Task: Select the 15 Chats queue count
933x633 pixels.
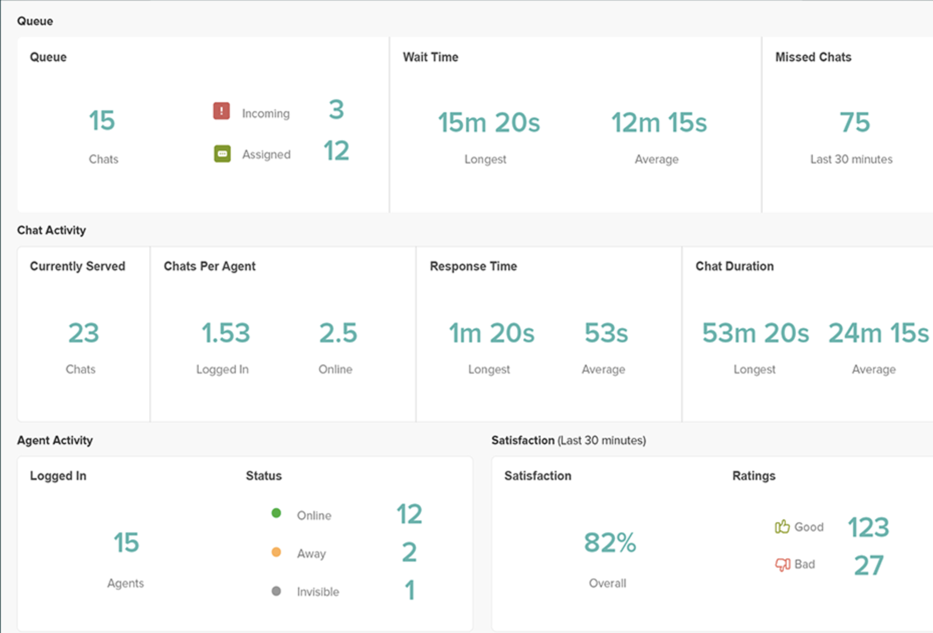Action: pyautogui.click(x=102, y=121)
